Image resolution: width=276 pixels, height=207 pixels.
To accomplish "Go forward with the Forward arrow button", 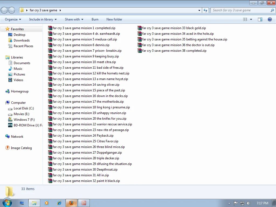I will [x=12, y=11].
